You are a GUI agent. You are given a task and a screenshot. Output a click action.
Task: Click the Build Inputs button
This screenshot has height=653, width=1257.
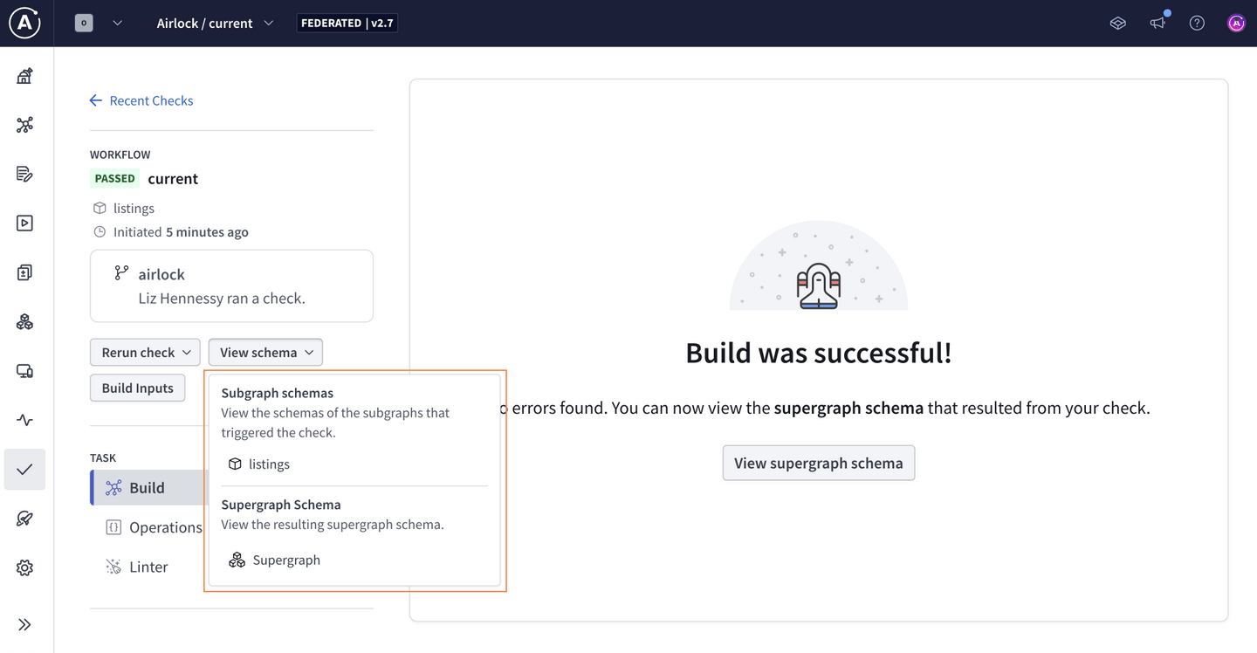pos(137,388)
